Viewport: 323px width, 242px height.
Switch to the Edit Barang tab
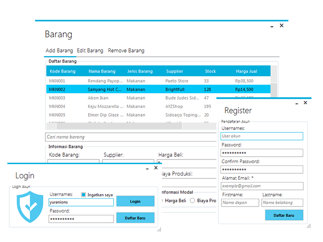[90, 51]
